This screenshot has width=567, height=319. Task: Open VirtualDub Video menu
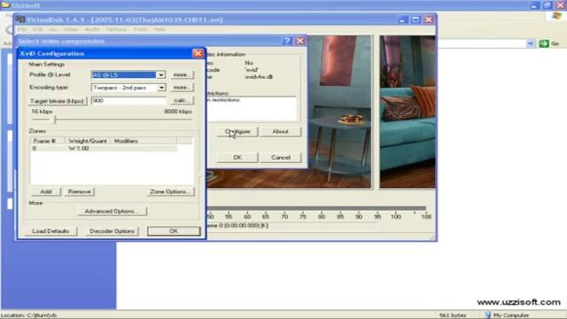pyautogui.click(x=71, y=29)
